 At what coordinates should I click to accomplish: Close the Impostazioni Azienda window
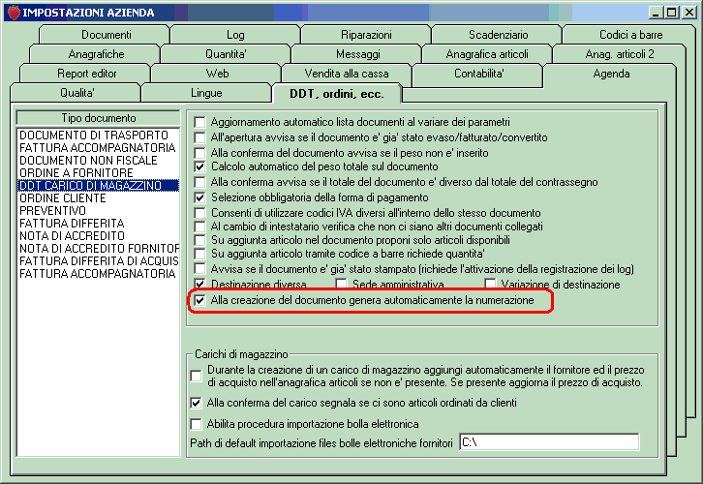tap(688, 12)
